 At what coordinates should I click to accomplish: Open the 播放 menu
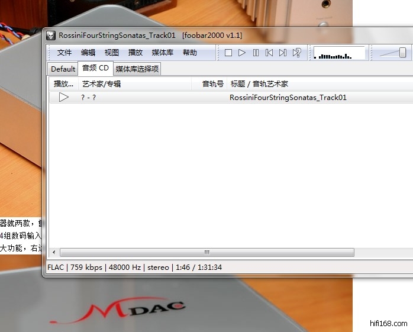click(135, 53)
